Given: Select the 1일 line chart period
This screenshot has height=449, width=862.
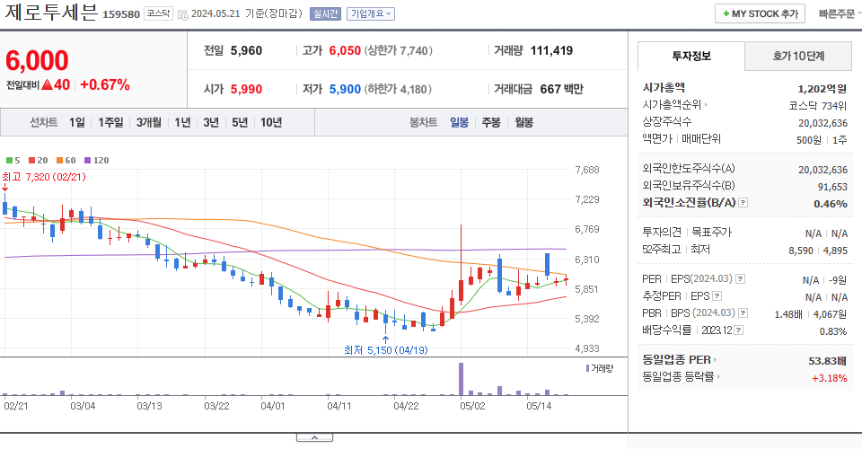Looking at the screenshot, I should coord(77,122).
